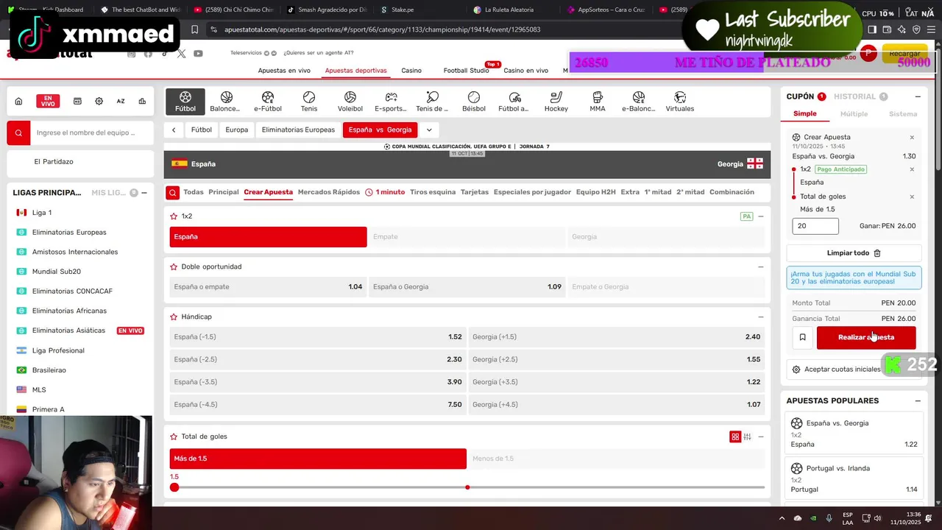Click the bookmark icon beside Realizar Apuesta
Image resolution: width=942 pixels, height=530 pixels.
(802, 337)
